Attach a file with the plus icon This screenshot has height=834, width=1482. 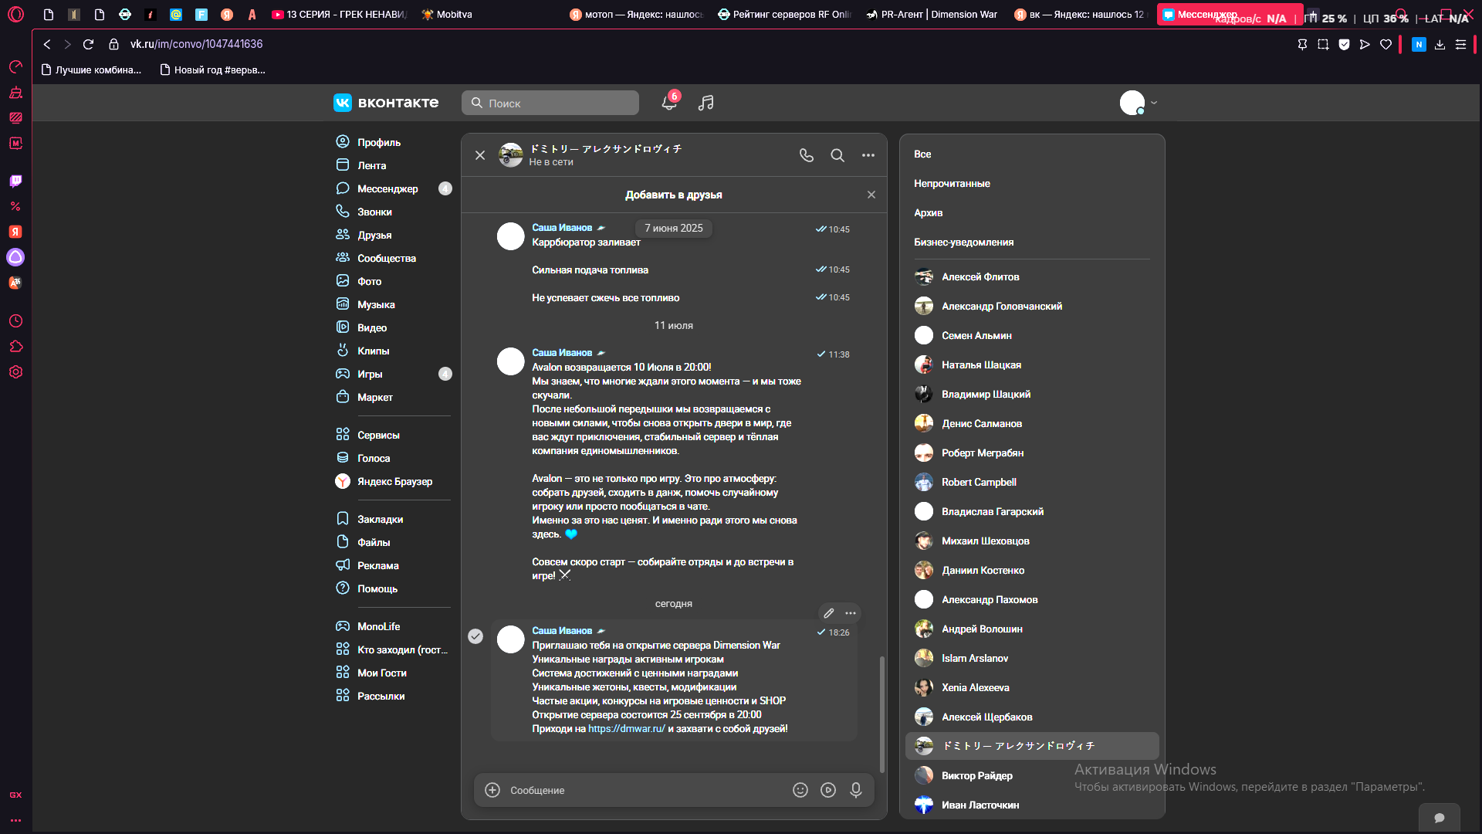coord(492,790)
